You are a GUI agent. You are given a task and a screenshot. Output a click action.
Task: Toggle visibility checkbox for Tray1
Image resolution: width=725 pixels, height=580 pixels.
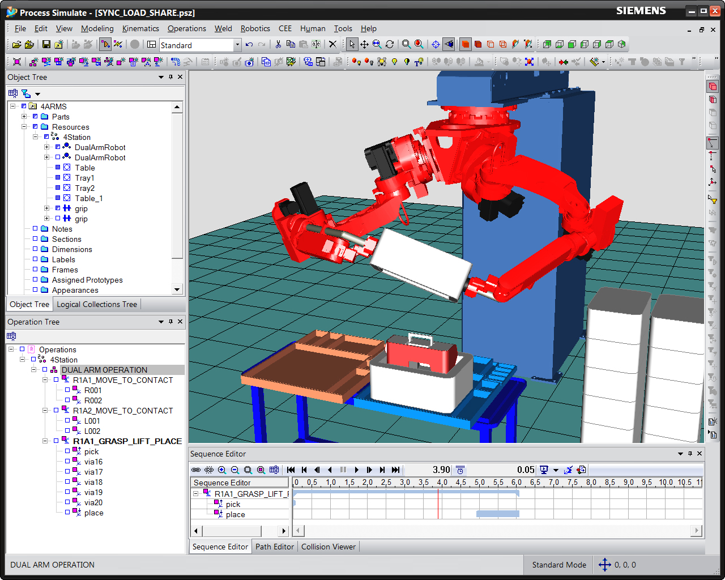(58, 178)
